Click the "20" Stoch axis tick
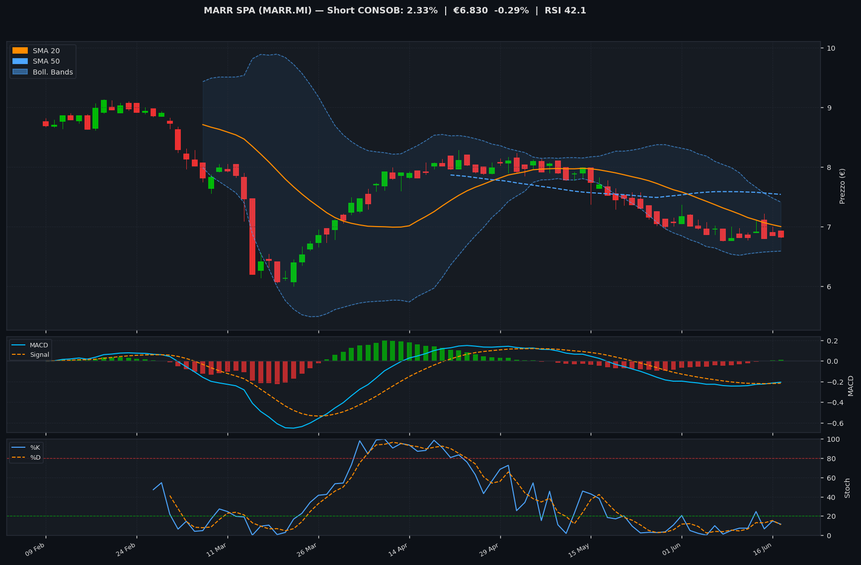 pos(831,516)
